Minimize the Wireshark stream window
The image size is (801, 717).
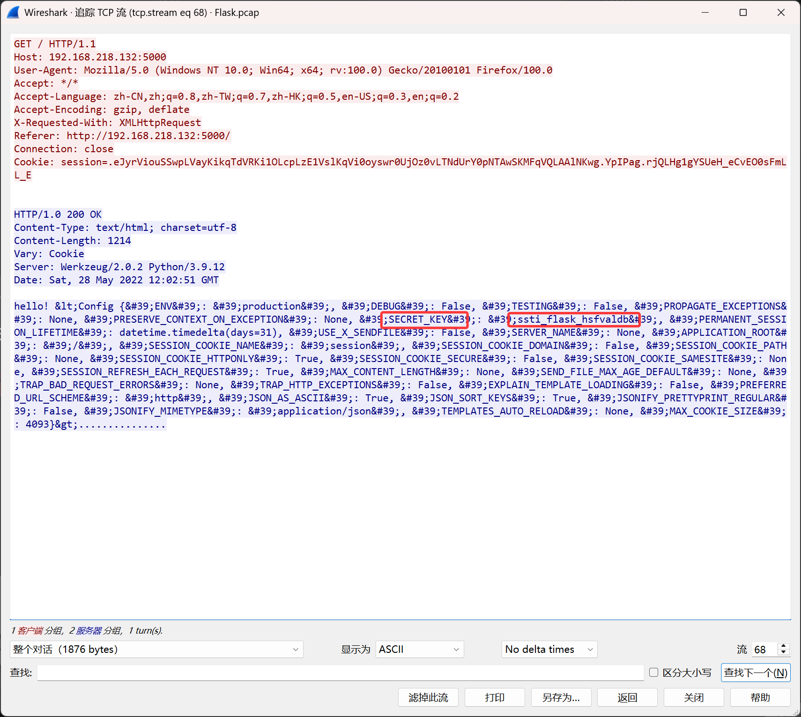pos(705,13)
